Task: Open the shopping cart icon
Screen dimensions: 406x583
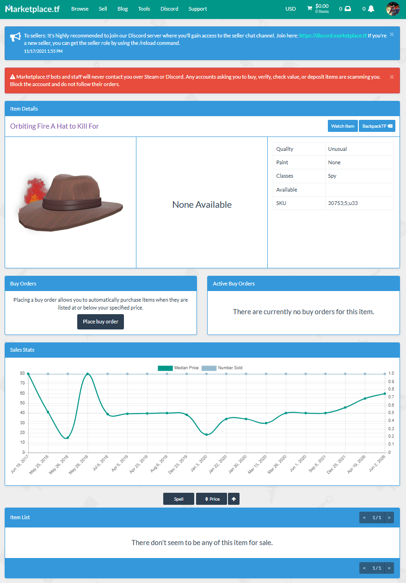Action: pos(310,9)
